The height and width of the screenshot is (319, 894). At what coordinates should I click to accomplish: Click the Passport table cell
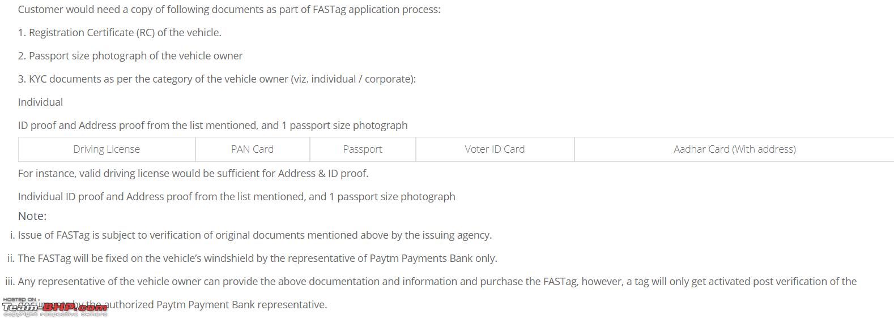[x=363, y=149]
